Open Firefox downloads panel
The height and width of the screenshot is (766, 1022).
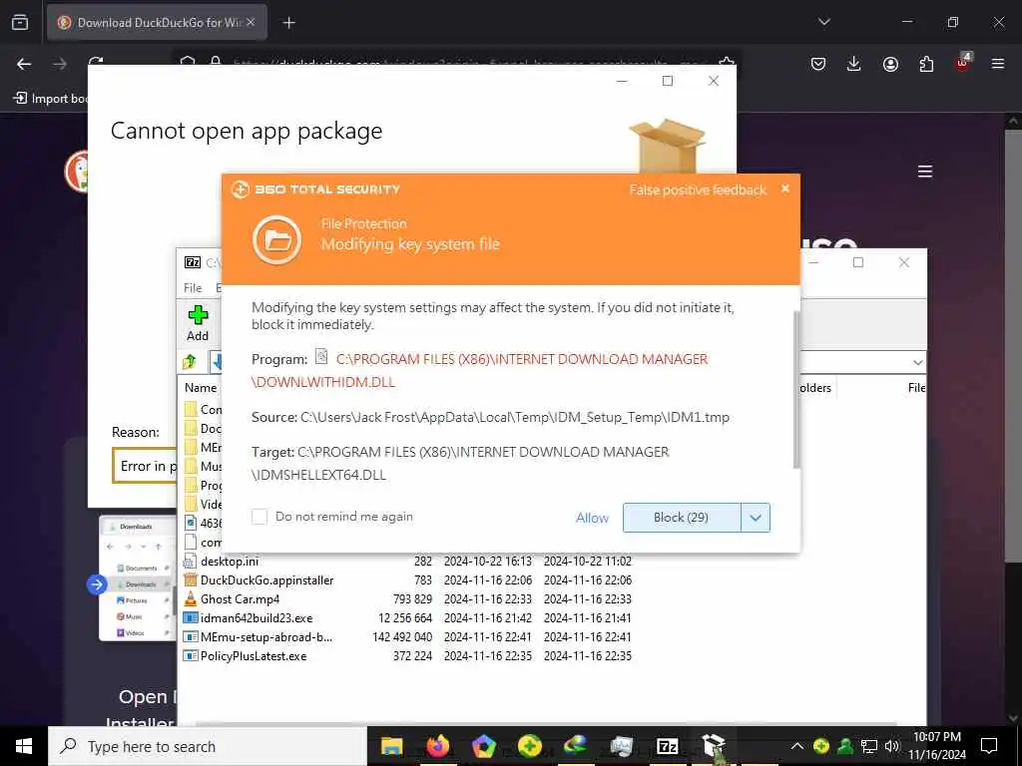854,64
